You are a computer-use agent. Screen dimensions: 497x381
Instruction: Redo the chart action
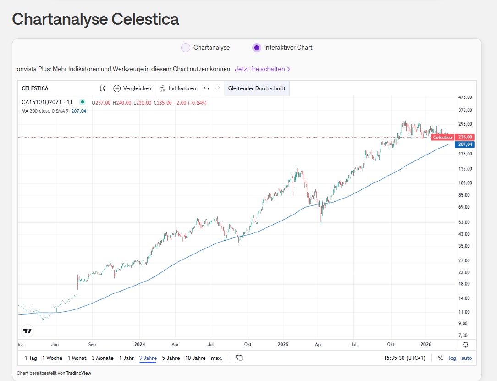(x=217, y=88)
